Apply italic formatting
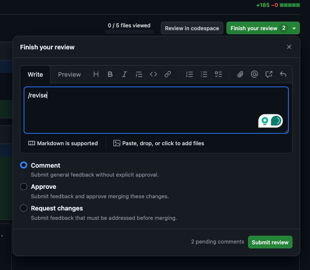Image resolution: width=310 pixels, height=270 pixels. pos(124,74)
